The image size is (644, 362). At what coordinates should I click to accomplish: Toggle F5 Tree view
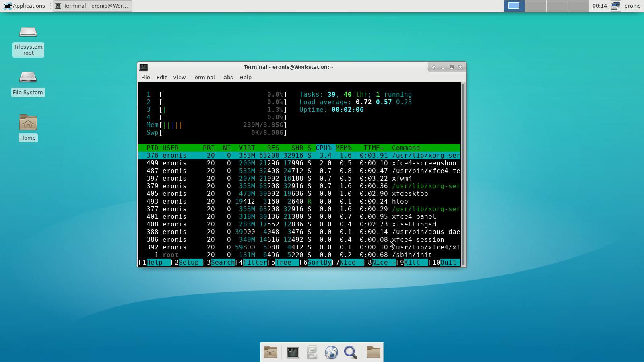pyautogui.click(x=283, y=262)
